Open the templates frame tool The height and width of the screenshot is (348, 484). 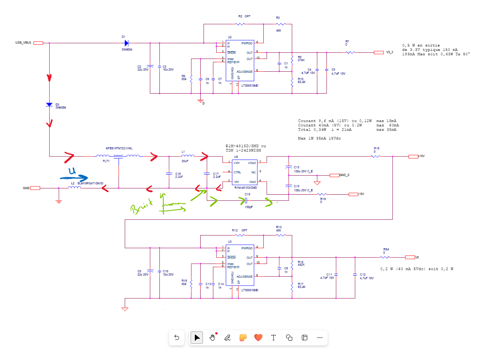[x=305, y=338]
